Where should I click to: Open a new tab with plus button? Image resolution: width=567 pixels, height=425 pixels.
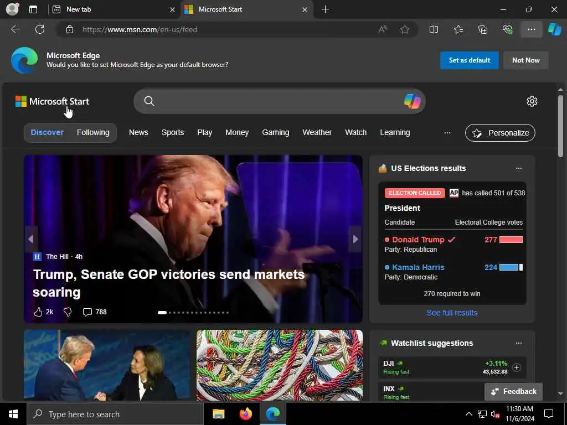click(325, 9)
